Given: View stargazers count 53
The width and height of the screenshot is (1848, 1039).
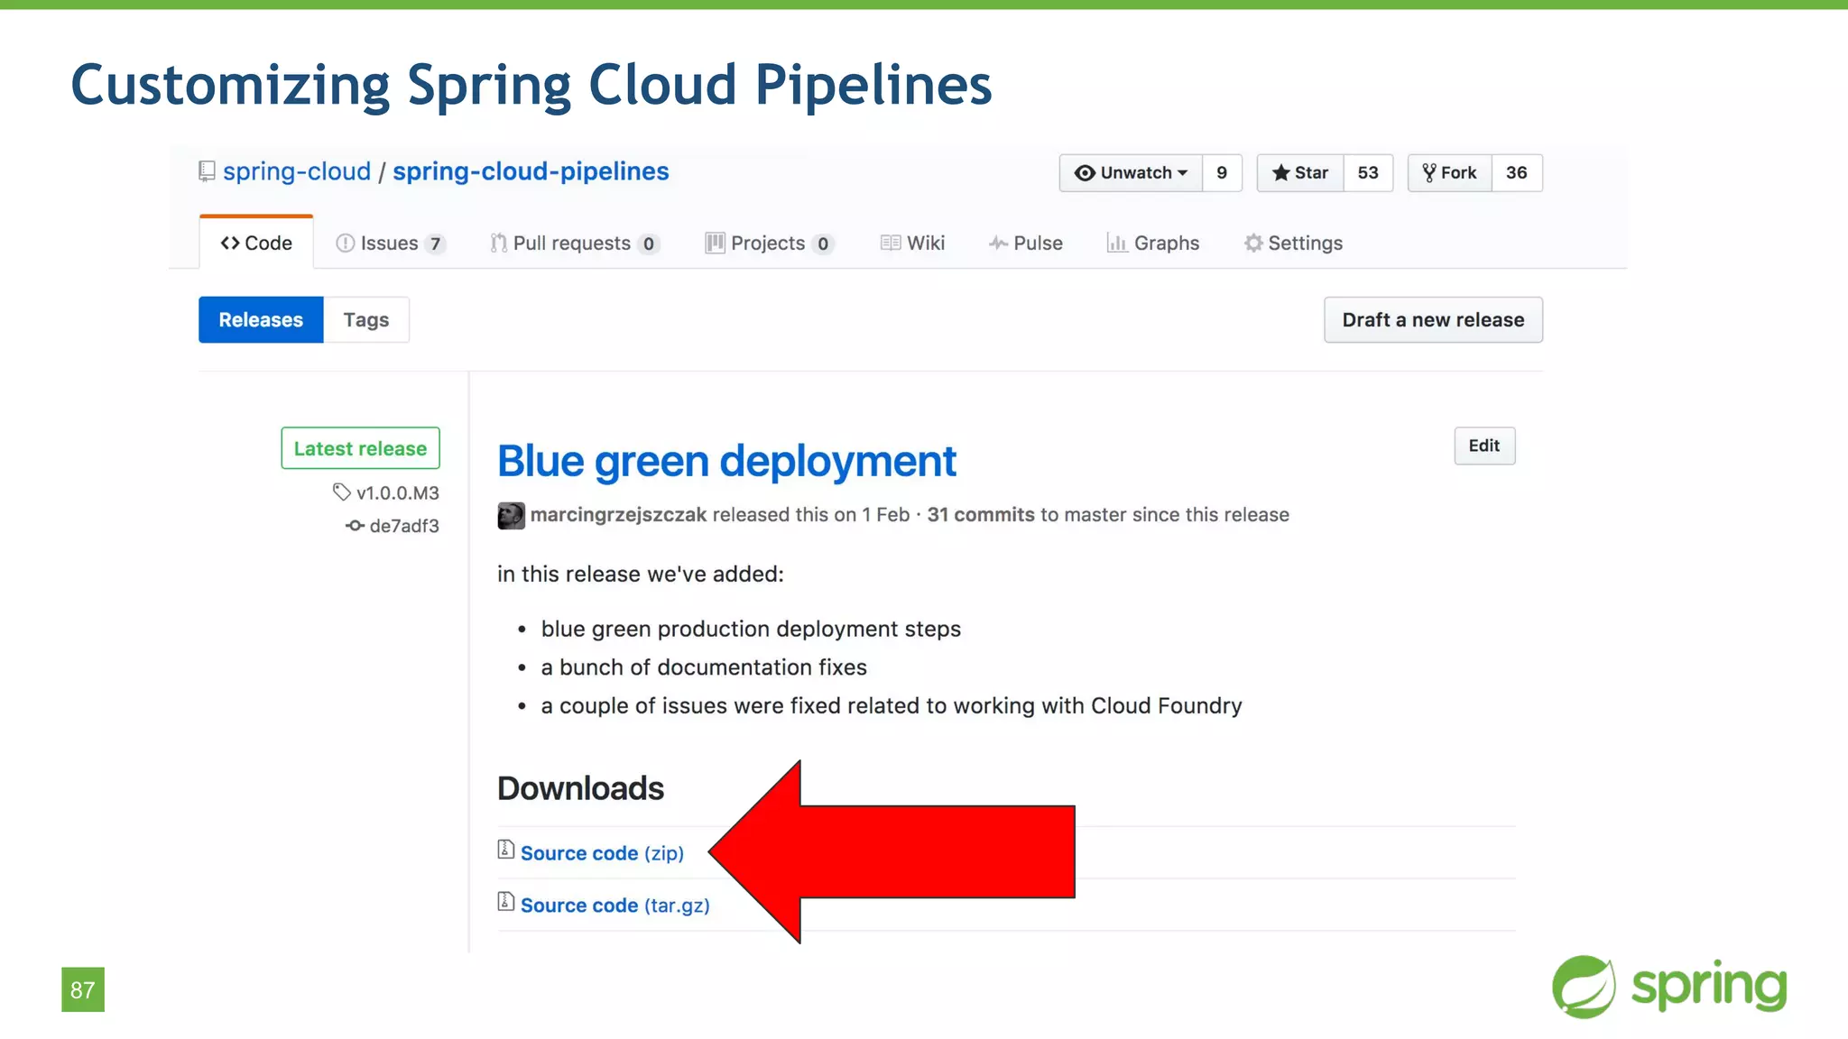Looking at the screenshot, I should click(1368, 173).
